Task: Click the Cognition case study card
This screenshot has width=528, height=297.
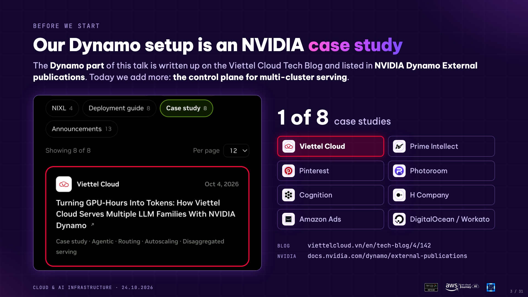Action: [x=331, y=195]
